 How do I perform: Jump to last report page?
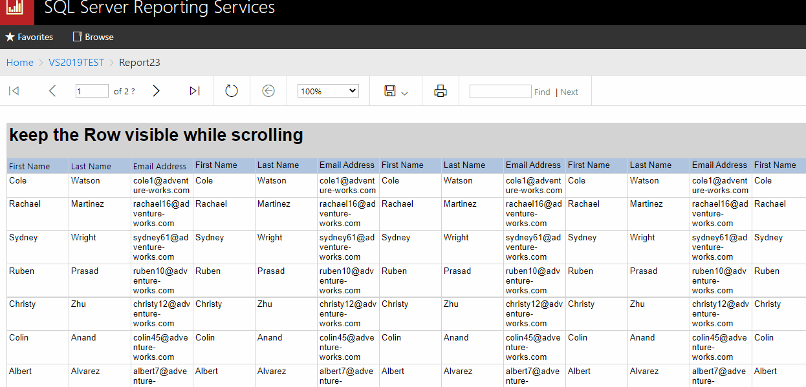tap(195, 91)
